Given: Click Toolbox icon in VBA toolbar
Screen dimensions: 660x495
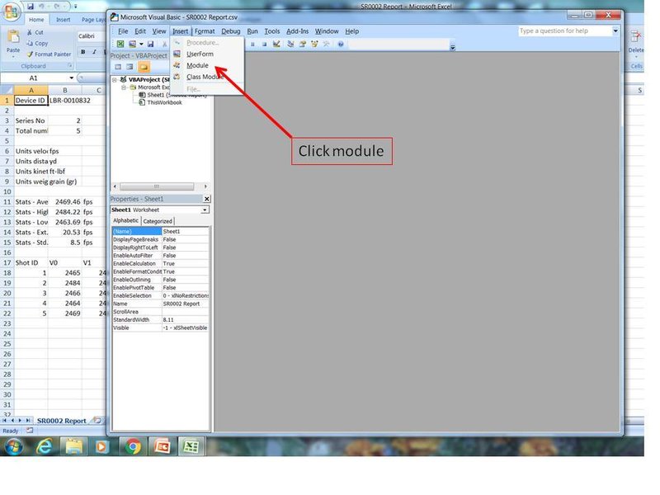Looking at the screenshot, I should click(x=326, y=44).
